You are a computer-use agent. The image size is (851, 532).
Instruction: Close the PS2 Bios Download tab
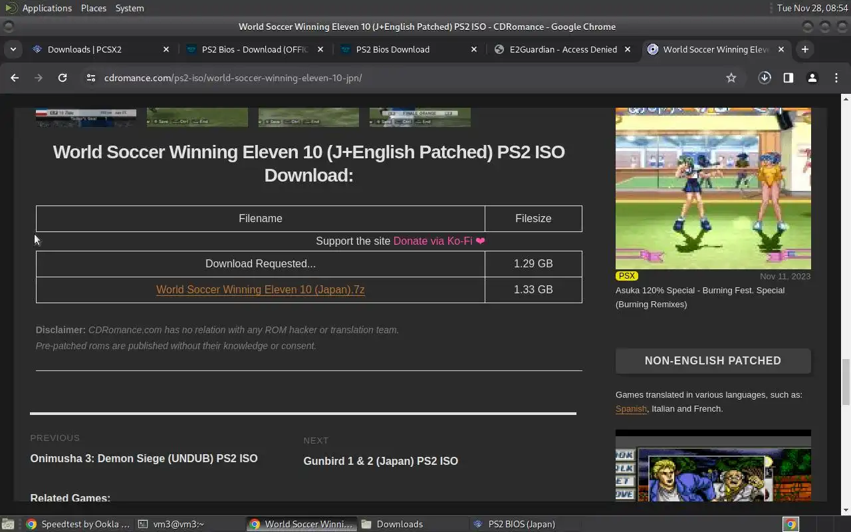(474, 49)
